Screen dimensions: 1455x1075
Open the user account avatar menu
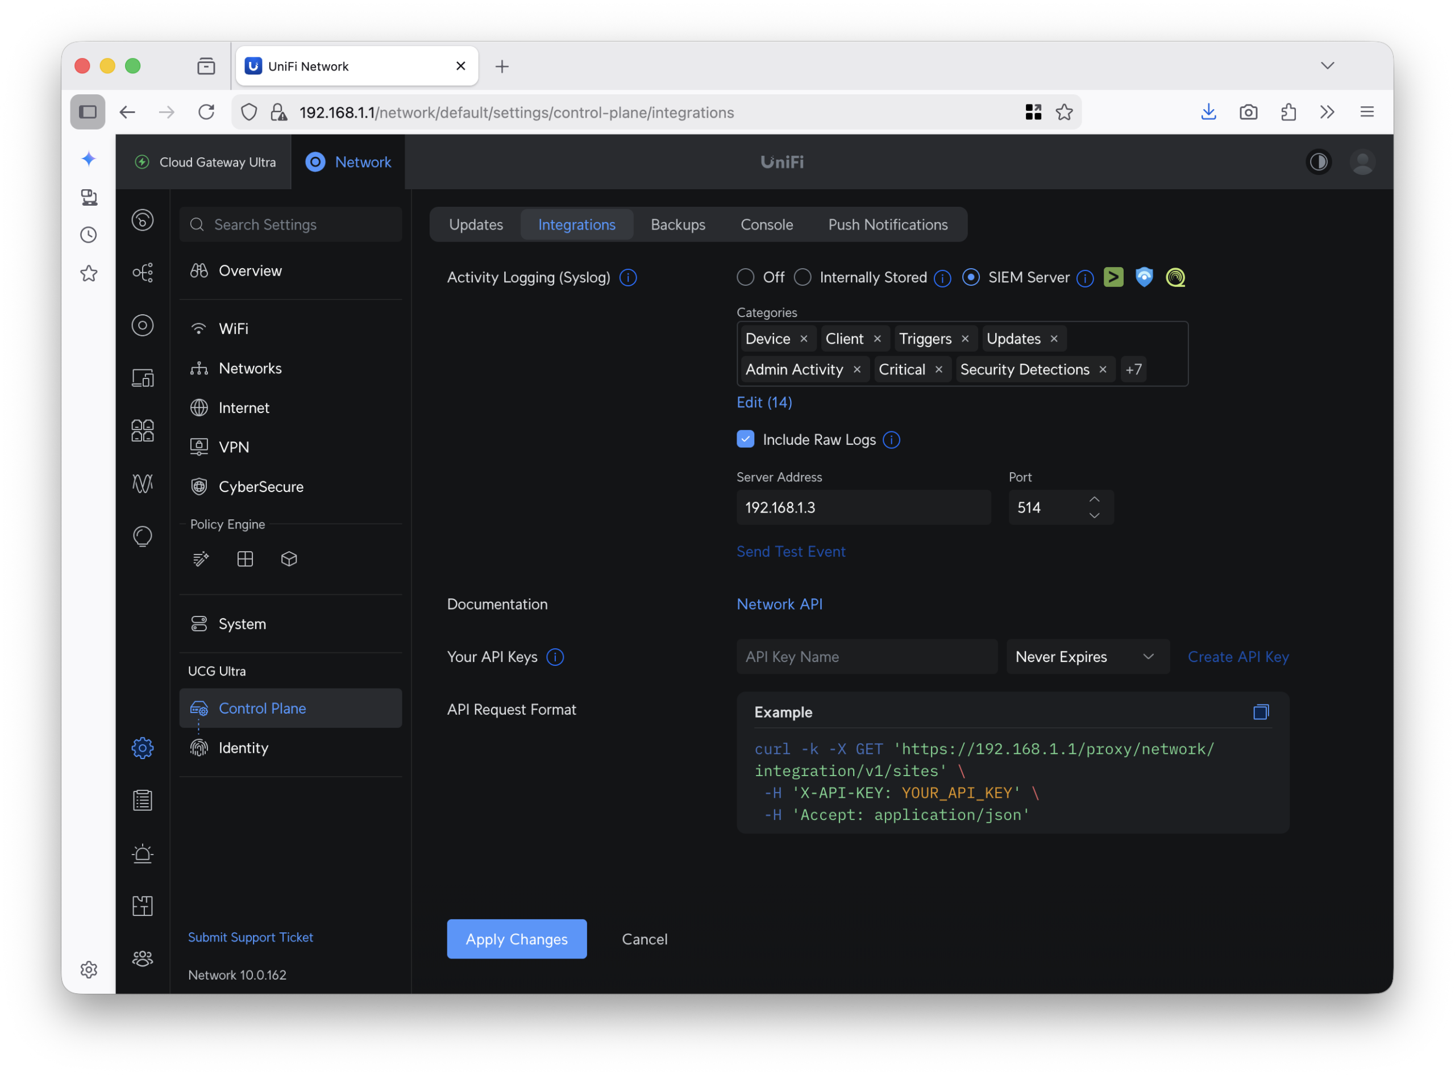click(1362, 162)
